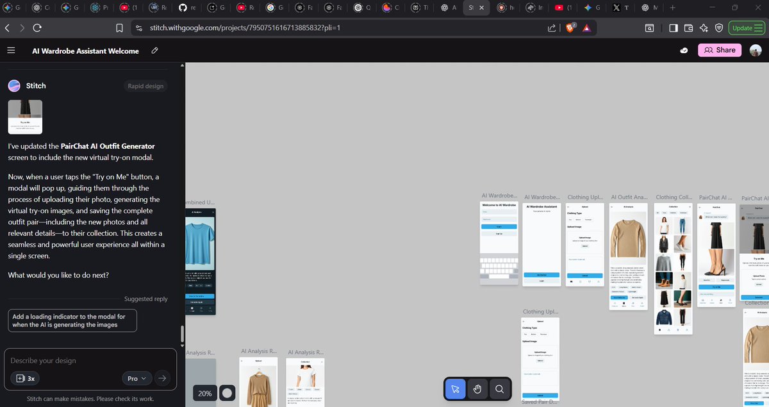
Task: Click the 'Saved Pair D...' screen label
Action: (538, 403)
